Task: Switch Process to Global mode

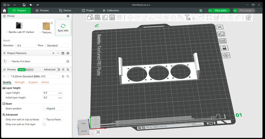Action: pyautogui.click(x=21, y=69)
